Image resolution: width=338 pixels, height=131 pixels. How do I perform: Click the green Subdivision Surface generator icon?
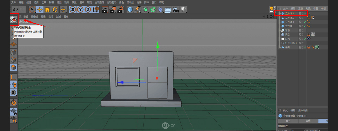tap(145, 10)
